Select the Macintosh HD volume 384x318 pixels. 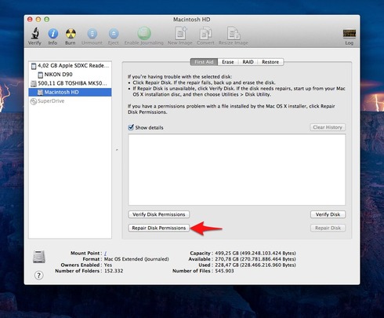70,92
